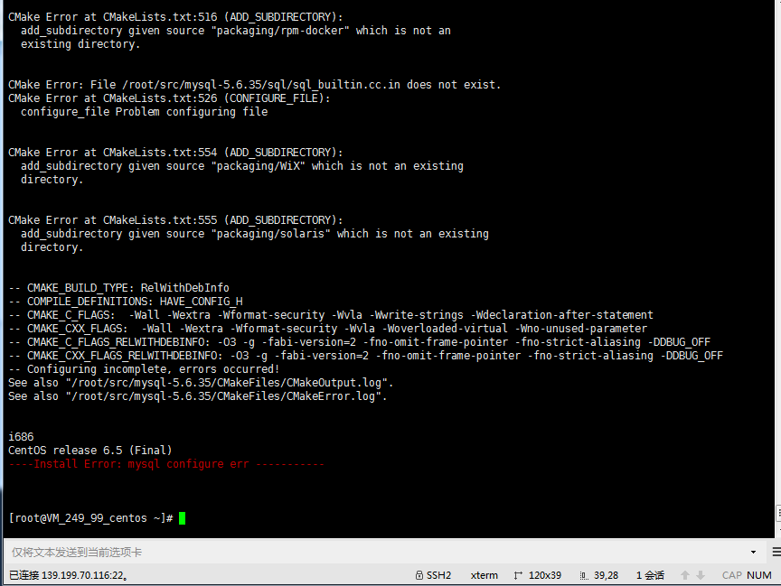The width and height of the screenshot is (781, 586).
Task: Click the CMakeLists.txt:516 error line
Action: (175, 17)
